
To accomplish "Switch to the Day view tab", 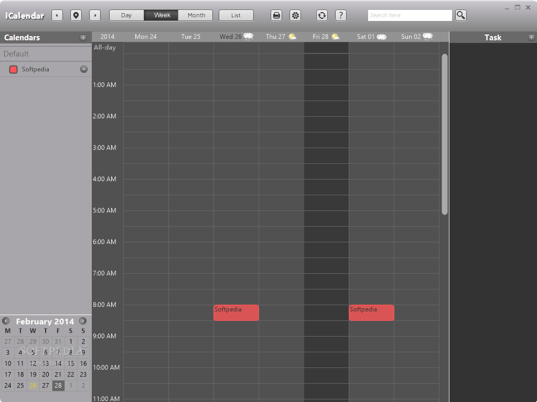I will click(126, 15).
